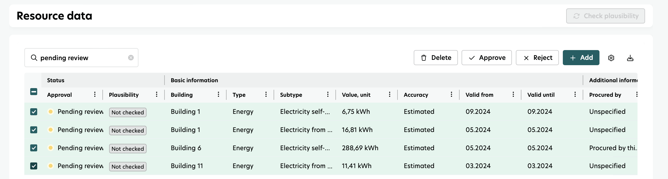Click the table settings gear icon
The image size is (668, 179).
point(611,58)
